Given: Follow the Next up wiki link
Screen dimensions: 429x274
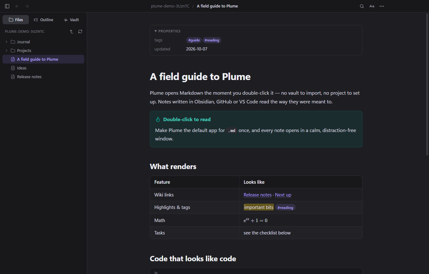Looking at the screenshot, I should tap(283, 195).
